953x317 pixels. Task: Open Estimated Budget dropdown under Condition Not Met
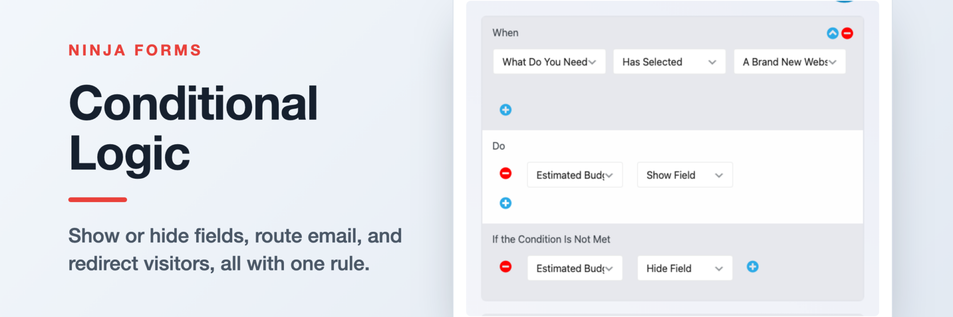(575, 268)
